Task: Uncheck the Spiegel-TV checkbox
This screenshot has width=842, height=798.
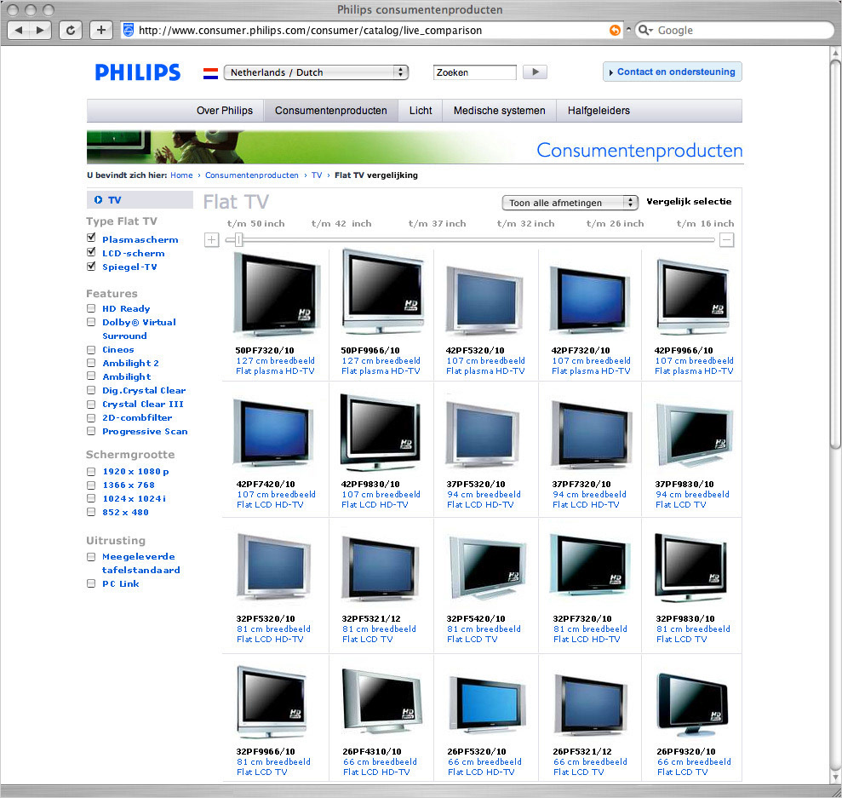Action: tap(91, 266)
